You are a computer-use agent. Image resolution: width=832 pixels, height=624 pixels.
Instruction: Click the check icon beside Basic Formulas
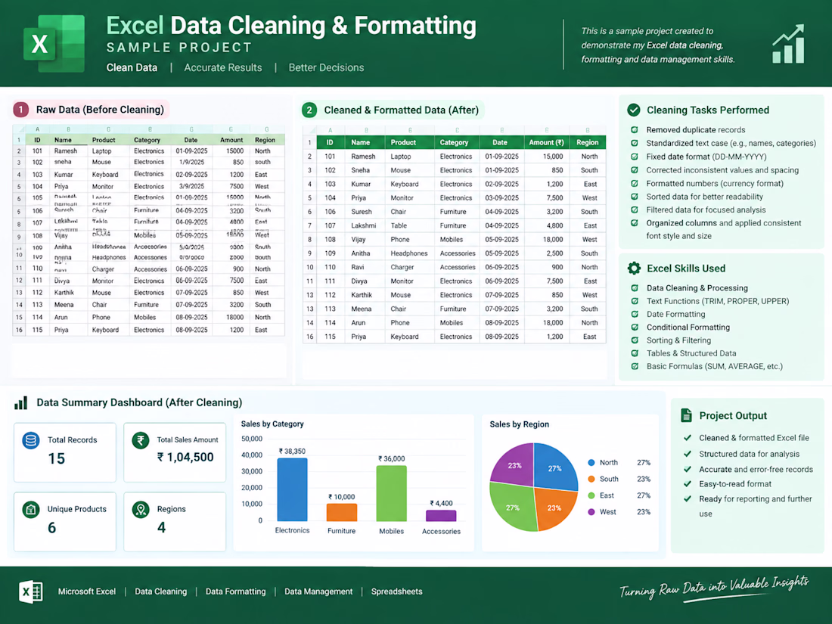(x=635, y=366)
